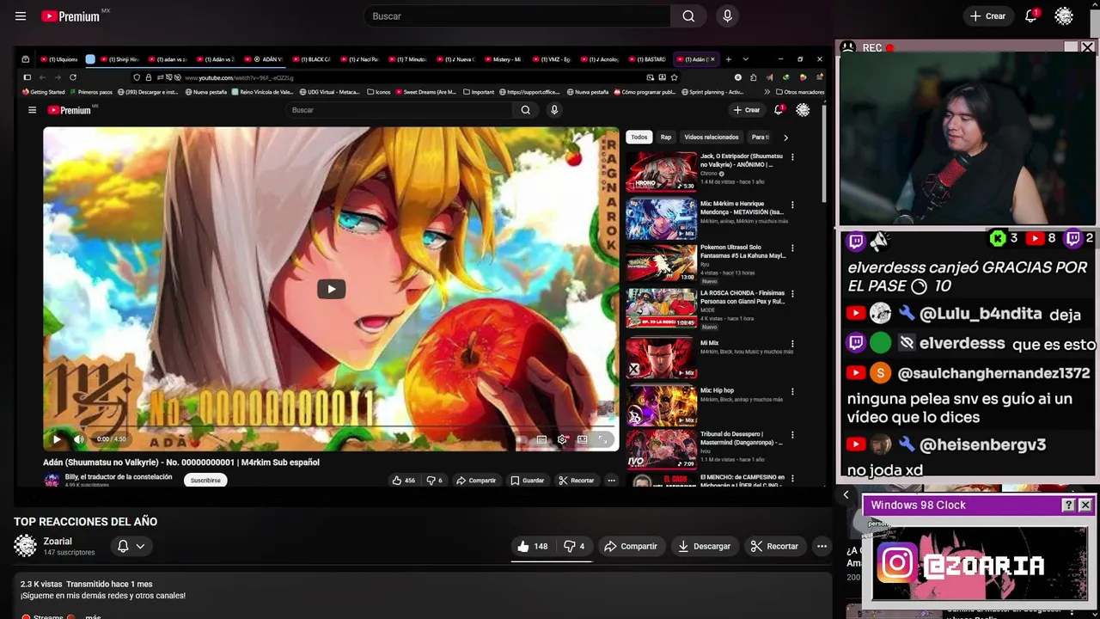Dislike the recorded video showing 6 dislikes

435,480
